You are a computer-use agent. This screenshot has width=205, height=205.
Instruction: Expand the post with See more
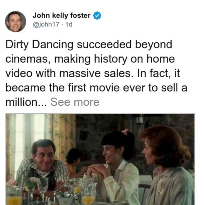pos(75,102)
